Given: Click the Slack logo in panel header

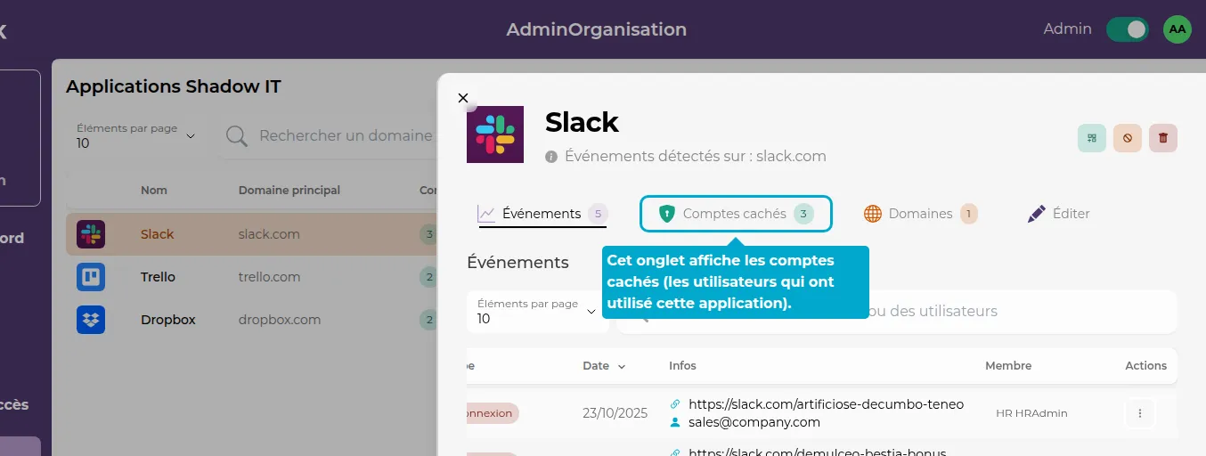Looking at the screenshot, I should point(495,134).
